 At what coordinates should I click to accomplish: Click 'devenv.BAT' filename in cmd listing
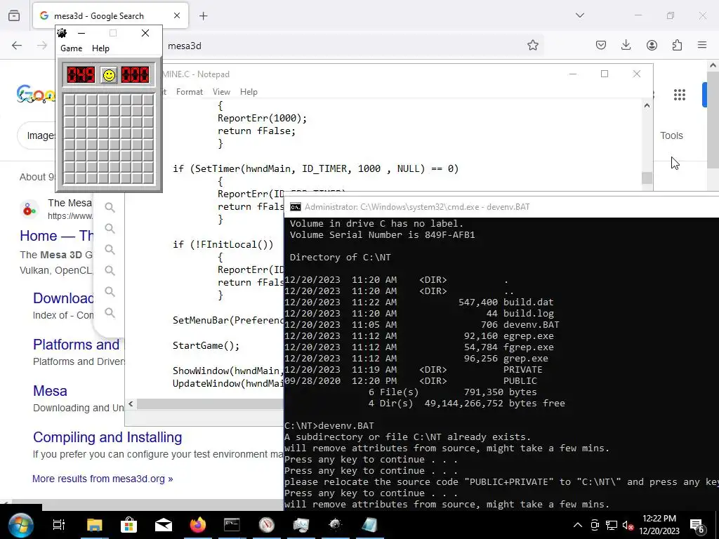tap(531, 324)
